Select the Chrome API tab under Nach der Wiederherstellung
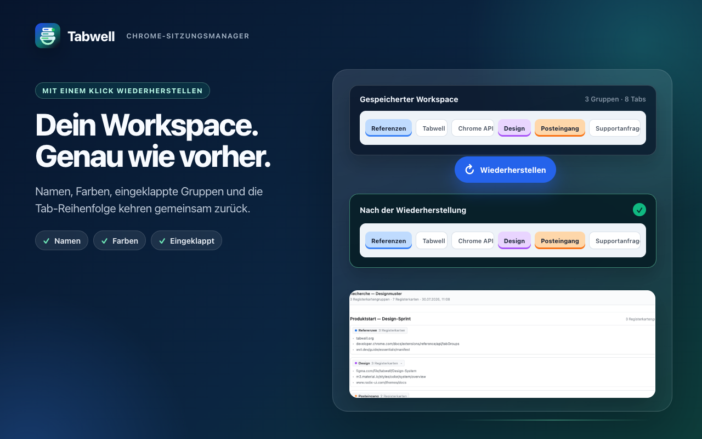Viewport: 702px width, 439px height. pos(473,241)
